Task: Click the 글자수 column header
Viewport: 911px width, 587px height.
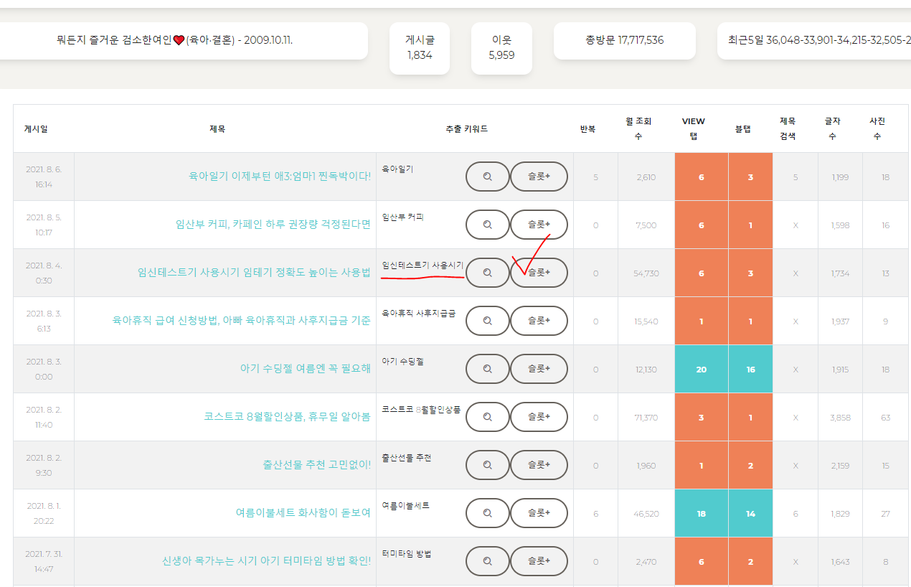Action: pyautogui.click(x=831, y=128)
